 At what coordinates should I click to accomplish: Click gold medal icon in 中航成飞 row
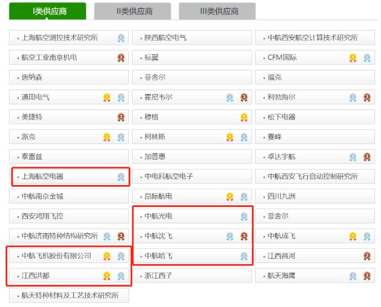point(353,236)
